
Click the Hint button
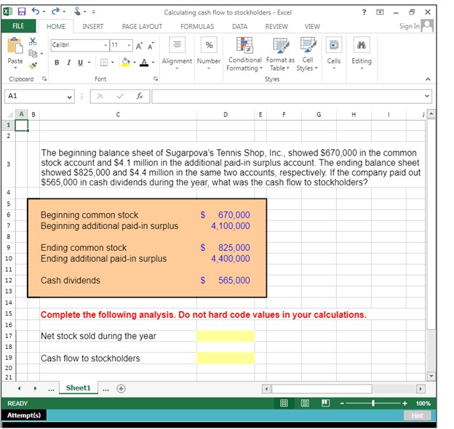click(416, 415)
